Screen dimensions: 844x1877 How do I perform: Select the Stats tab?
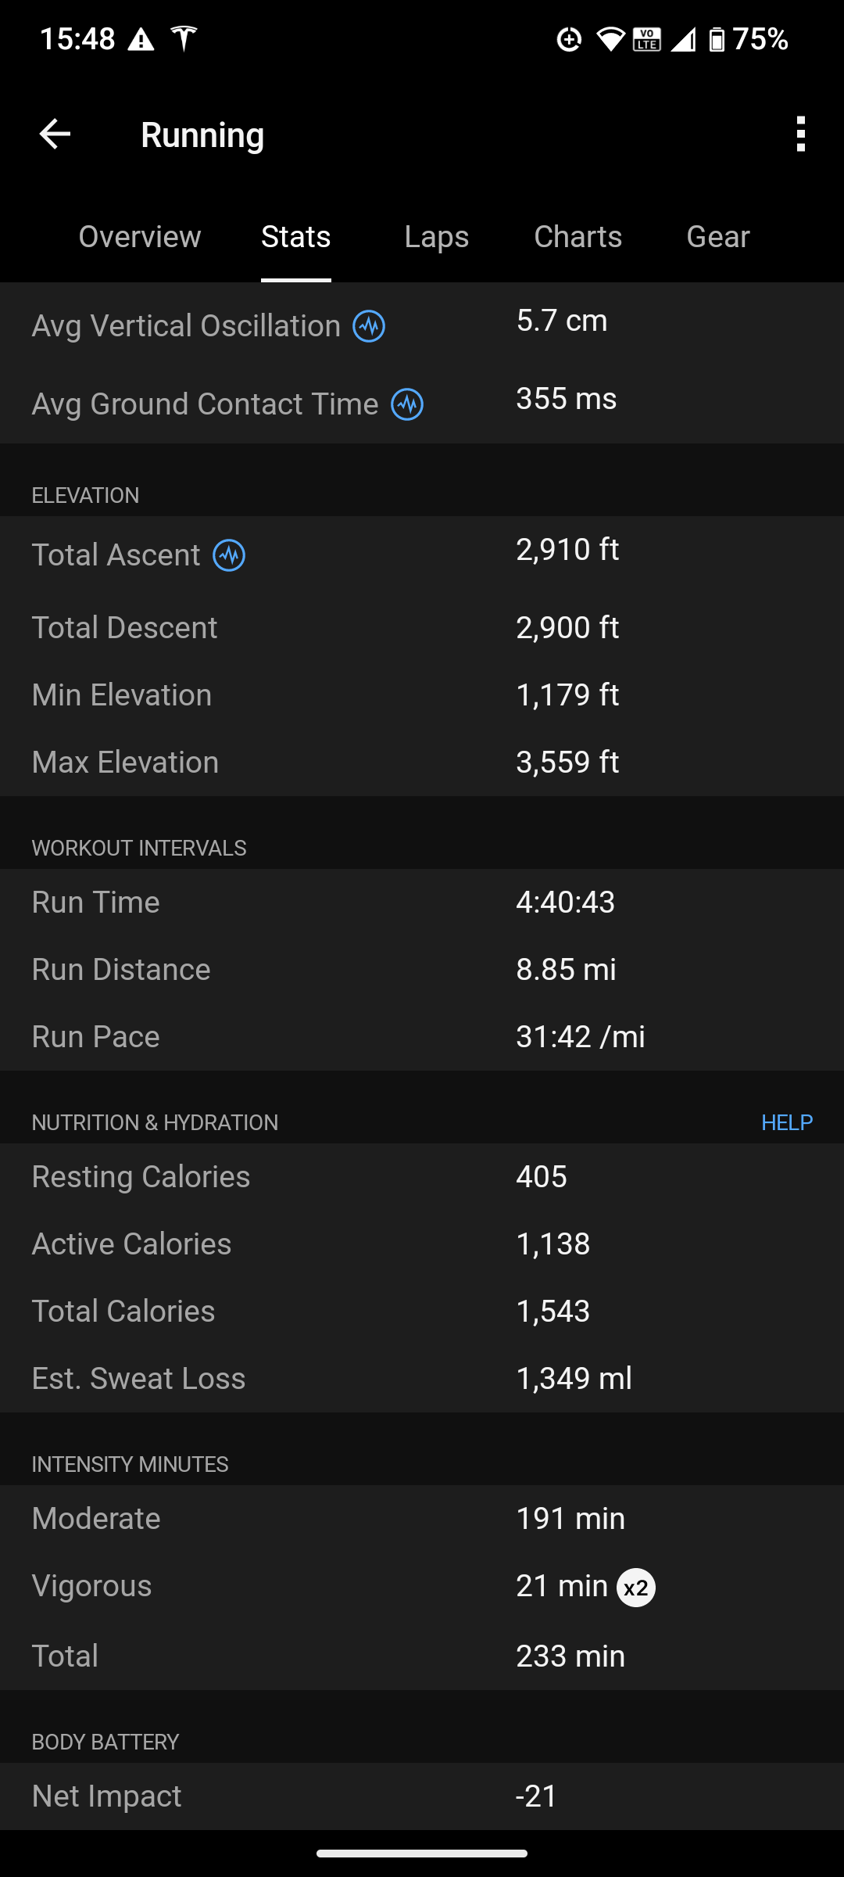coord(296,236)
